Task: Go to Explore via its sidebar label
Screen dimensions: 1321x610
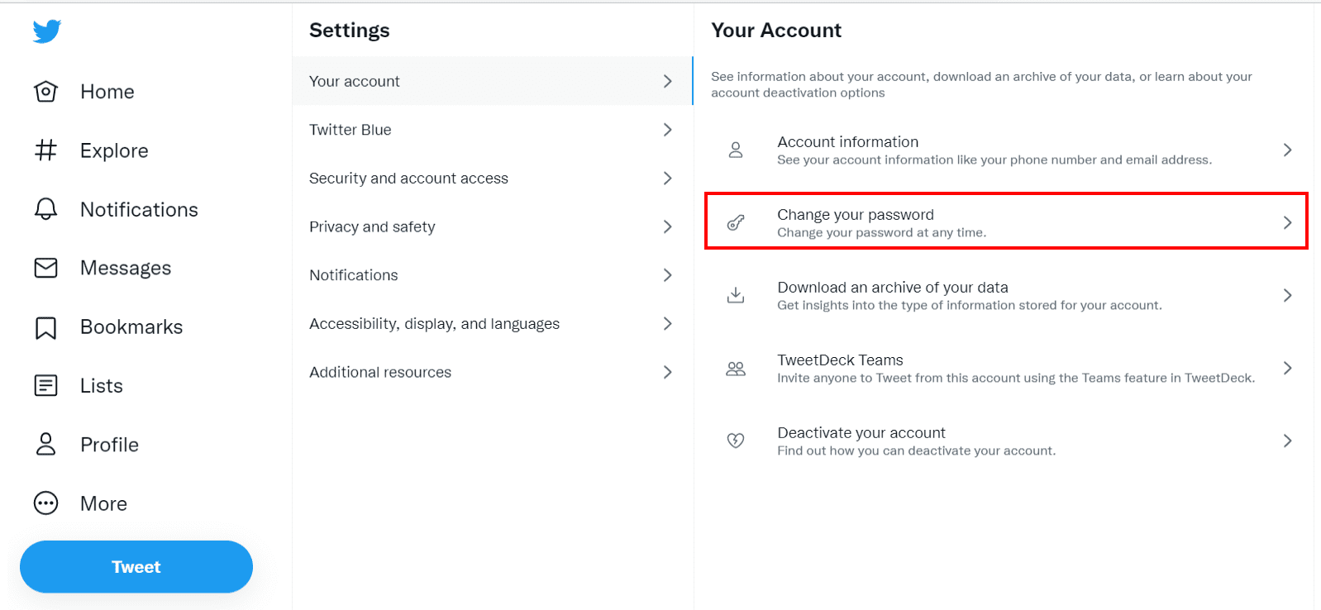Action: coord(114,150)
